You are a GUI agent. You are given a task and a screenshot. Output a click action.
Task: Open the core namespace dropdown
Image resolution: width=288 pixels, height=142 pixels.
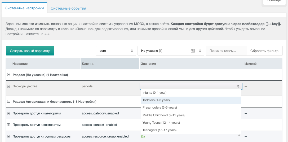coord(116,51)
